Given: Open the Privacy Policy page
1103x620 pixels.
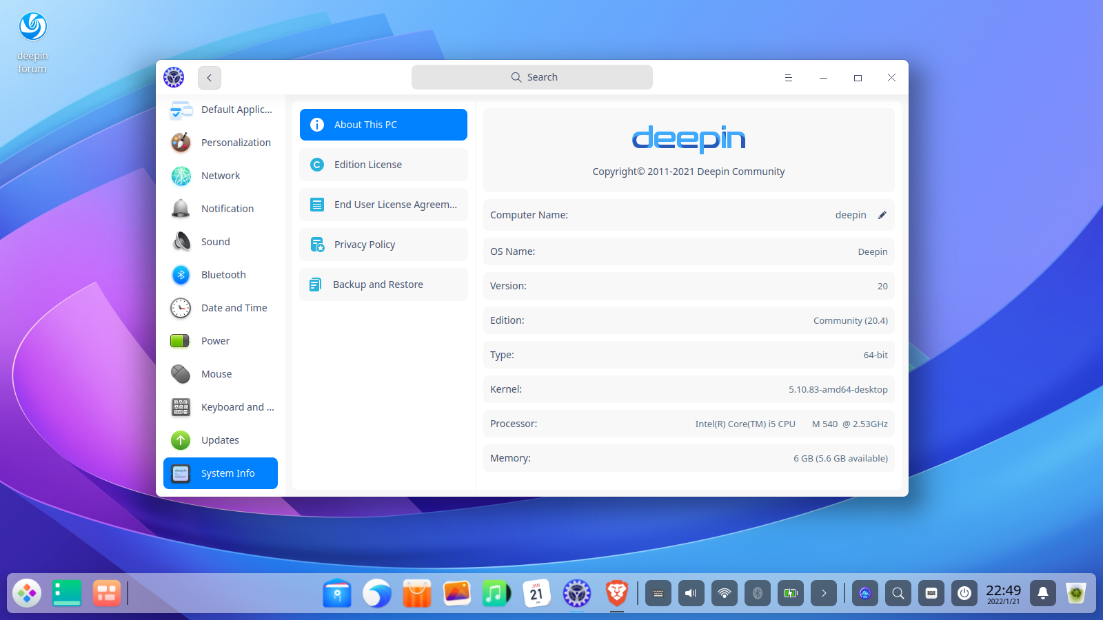Looking at the screenshot, I should pyautogui.click(x=383, y=245).
